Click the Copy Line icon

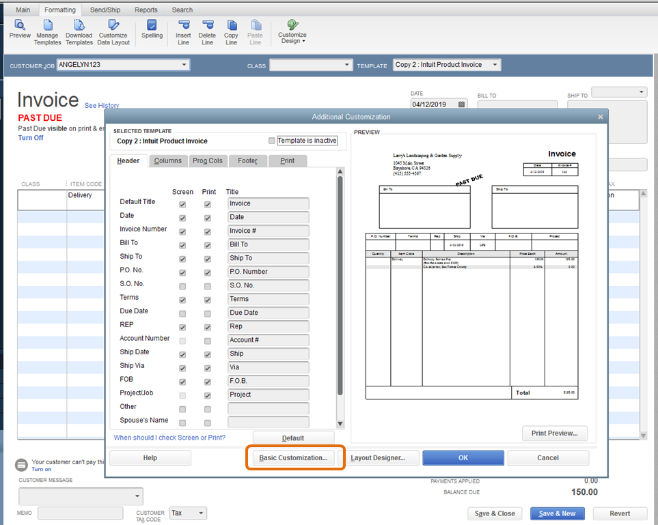(x=231, y=29)
